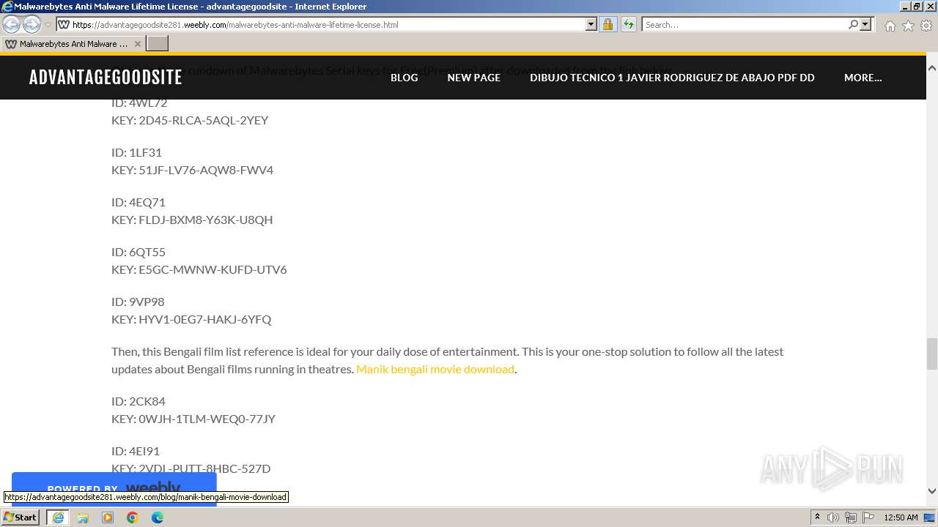Click key text 51JF-LV76-AQW8-FWV4
Viewport: 938px width, 527px height.
coord(206,170)
